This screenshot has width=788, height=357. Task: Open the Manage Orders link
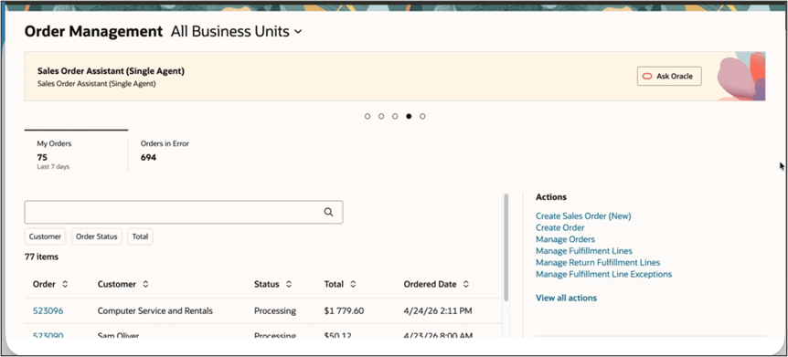click(x=565, y=239)
